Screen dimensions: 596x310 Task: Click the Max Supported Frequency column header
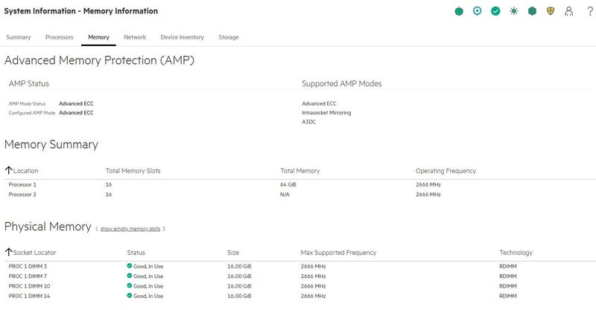[x=338, y=253]
